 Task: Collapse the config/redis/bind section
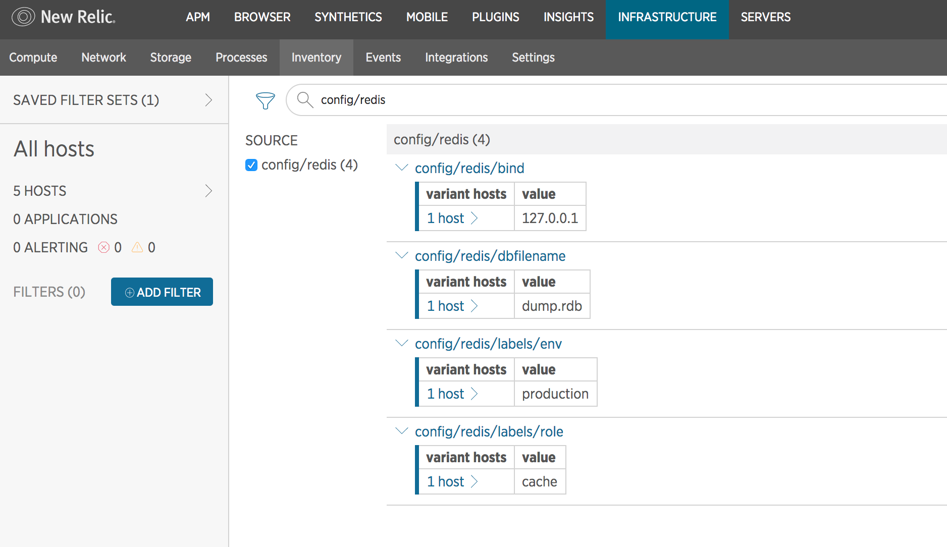402,168
